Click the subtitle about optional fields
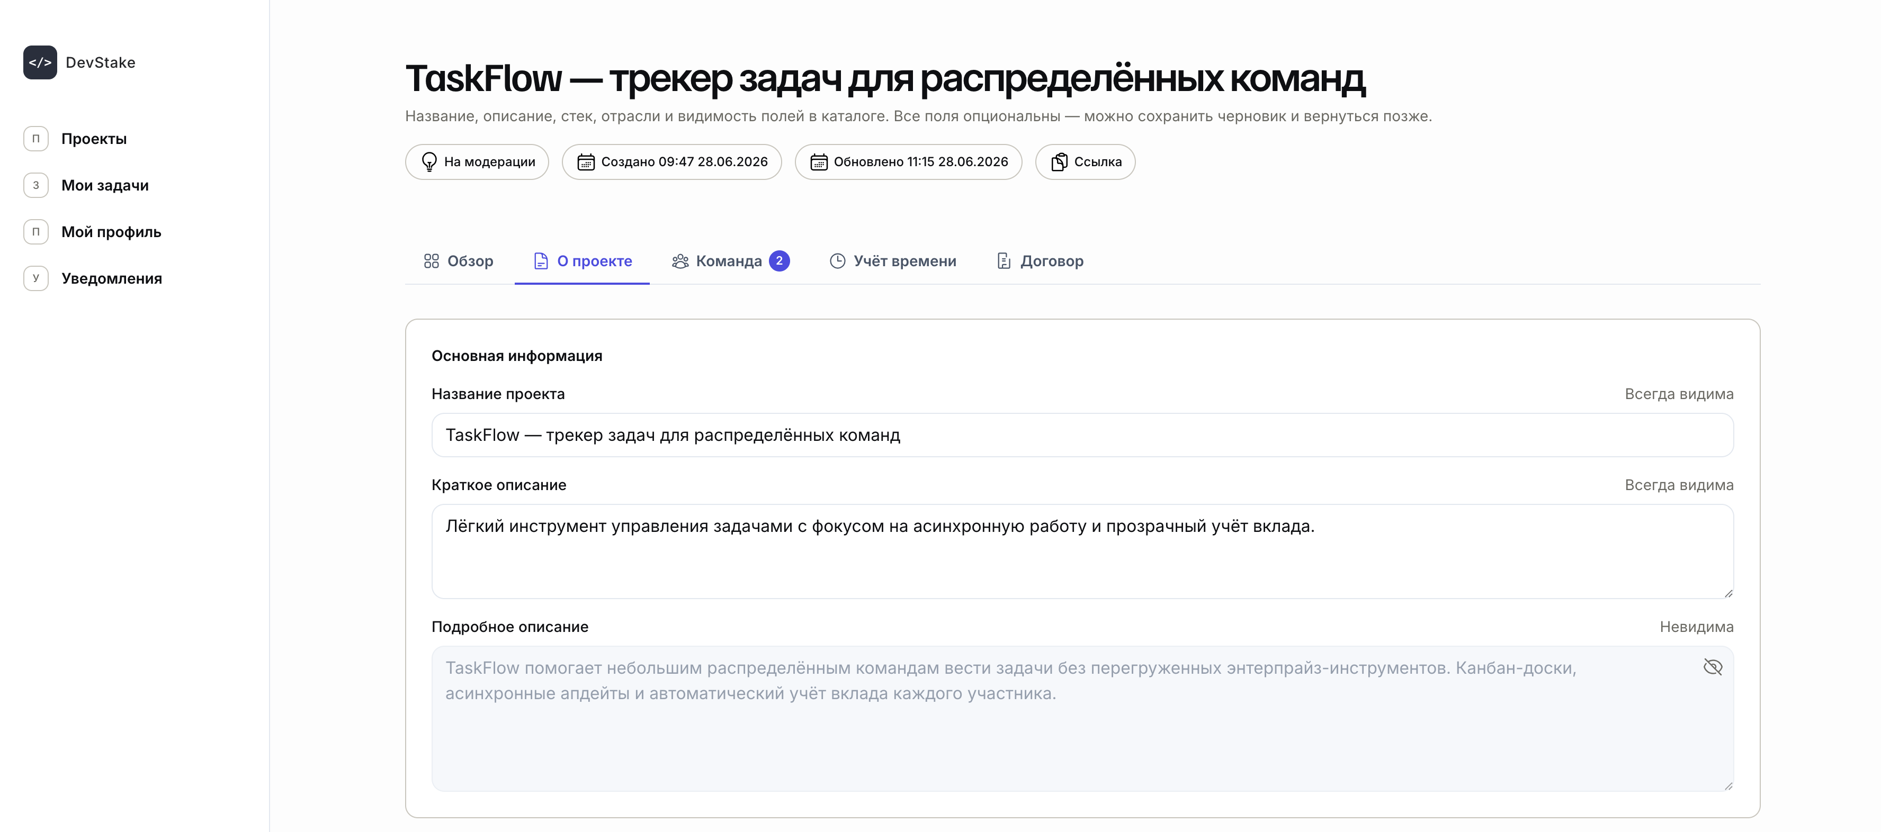 tap(919, 117)
